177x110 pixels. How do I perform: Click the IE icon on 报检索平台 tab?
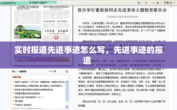coord(2,3)
